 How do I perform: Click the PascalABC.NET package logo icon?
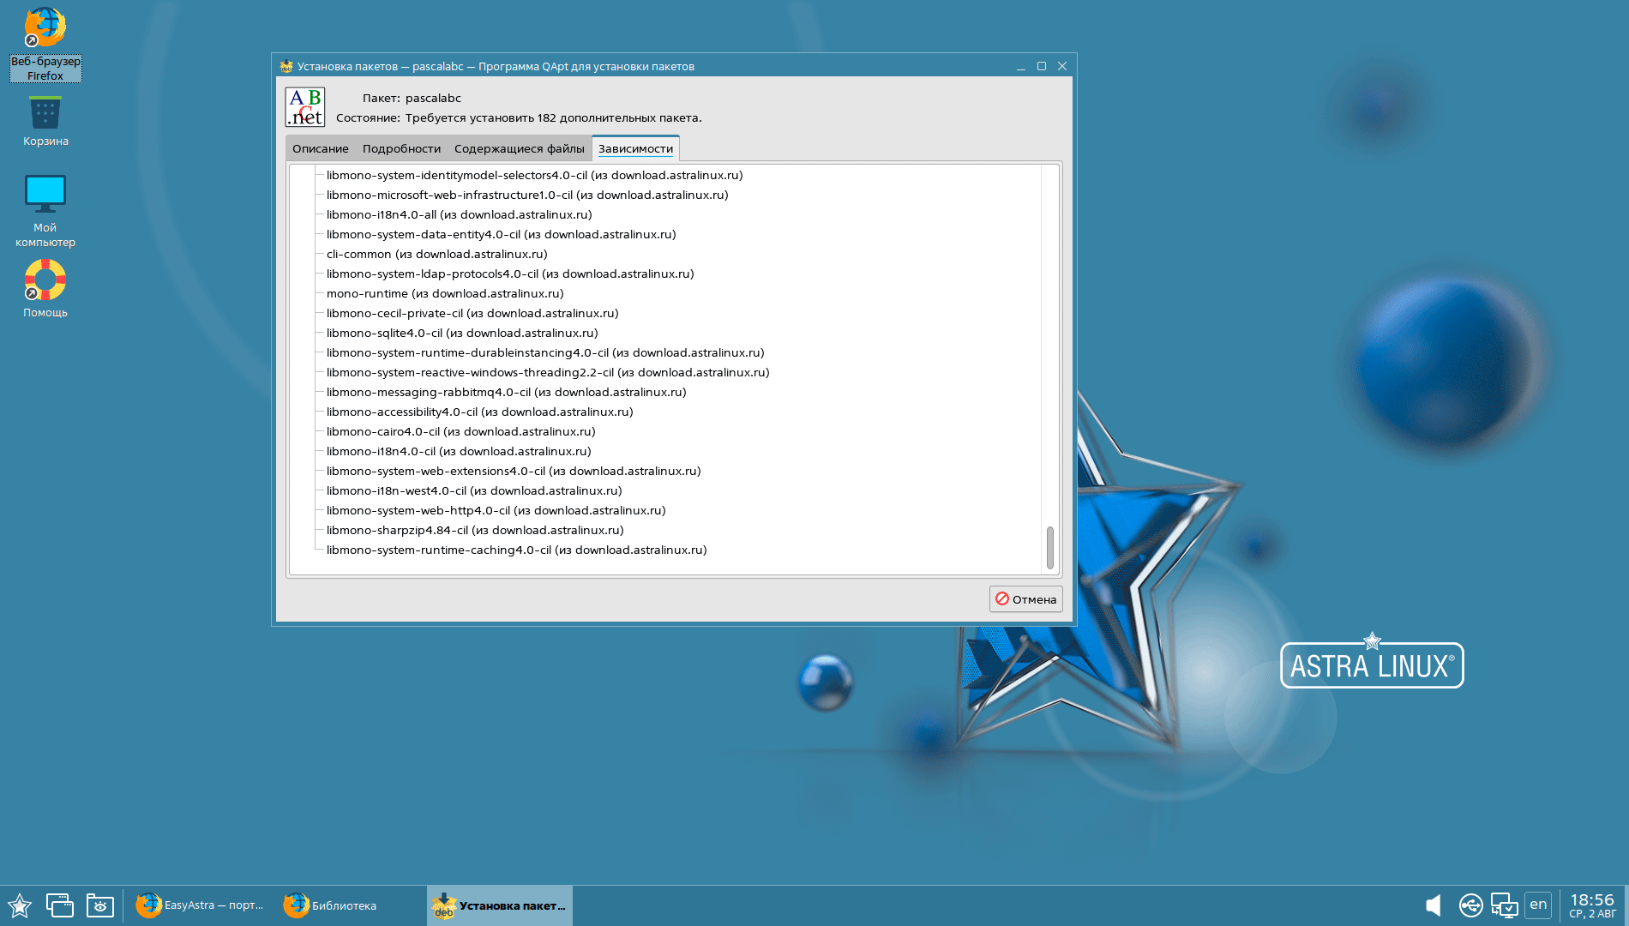305,107
